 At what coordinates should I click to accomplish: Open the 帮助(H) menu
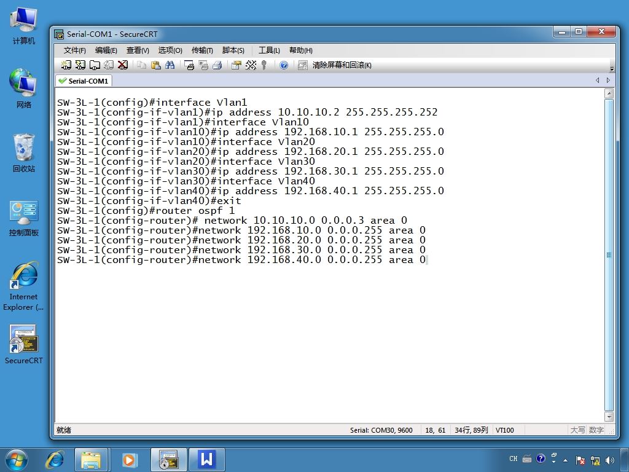click(301, 50)
